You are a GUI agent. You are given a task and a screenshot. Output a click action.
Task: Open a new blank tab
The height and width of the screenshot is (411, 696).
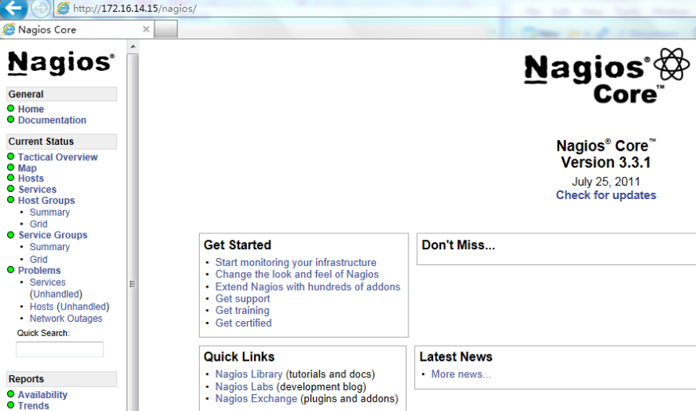[x=166, y=29]
